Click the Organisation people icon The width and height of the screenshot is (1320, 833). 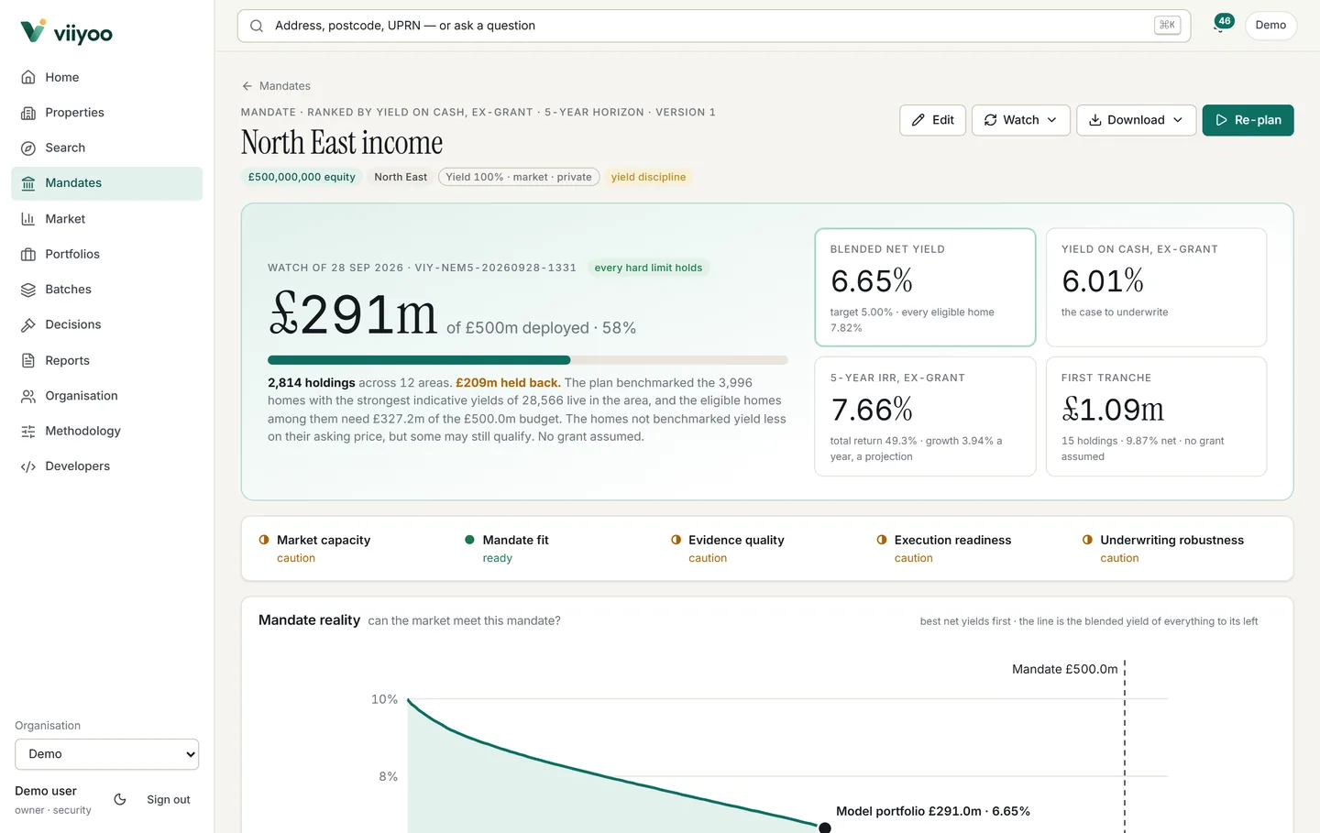point(28,396)
